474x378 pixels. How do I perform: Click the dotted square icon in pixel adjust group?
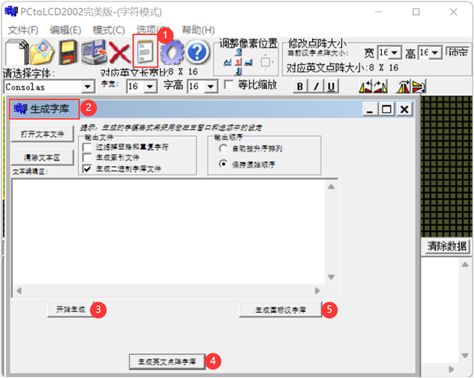pyautogui.click(x=265, y=62)
